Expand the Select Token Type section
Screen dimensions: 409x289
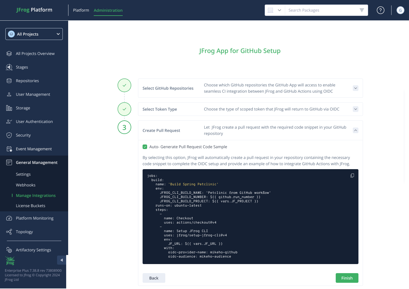355,109
